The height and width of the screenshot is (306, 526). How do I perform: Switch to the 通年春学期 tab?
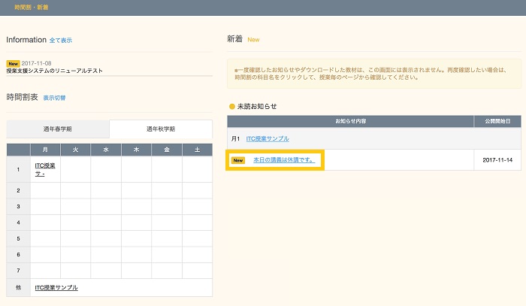coord(58,129)
